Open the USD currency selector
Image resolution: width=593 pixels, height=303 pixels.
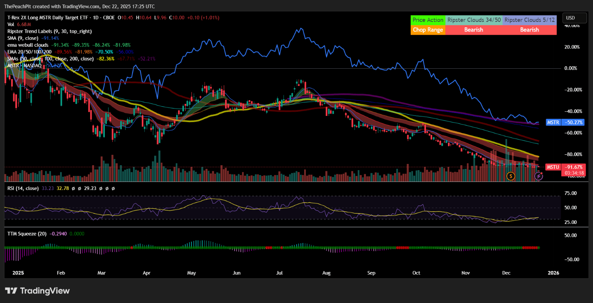click(574, 18)
